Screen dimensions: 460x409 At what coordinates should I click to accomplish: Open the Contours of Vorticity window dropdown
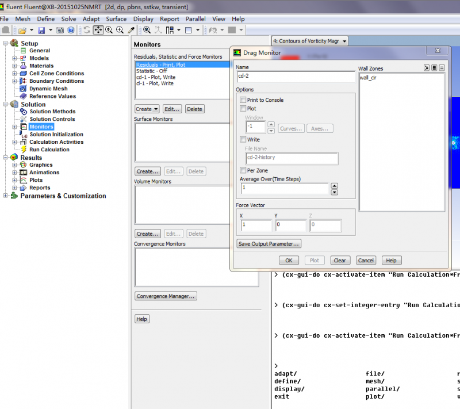[345, 41]
